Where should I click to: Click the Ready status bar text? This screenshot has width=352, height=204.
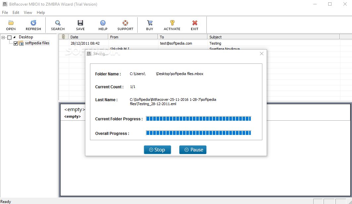6,202
